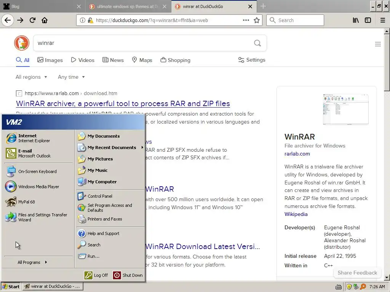Open browser hamburger menu
The height and width of the screenshot is (292, 390).
point(383,21)
